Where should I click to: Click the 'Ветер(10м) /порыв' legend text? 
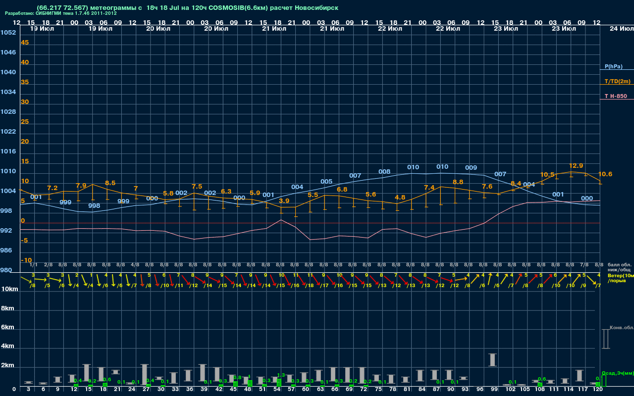621,278
